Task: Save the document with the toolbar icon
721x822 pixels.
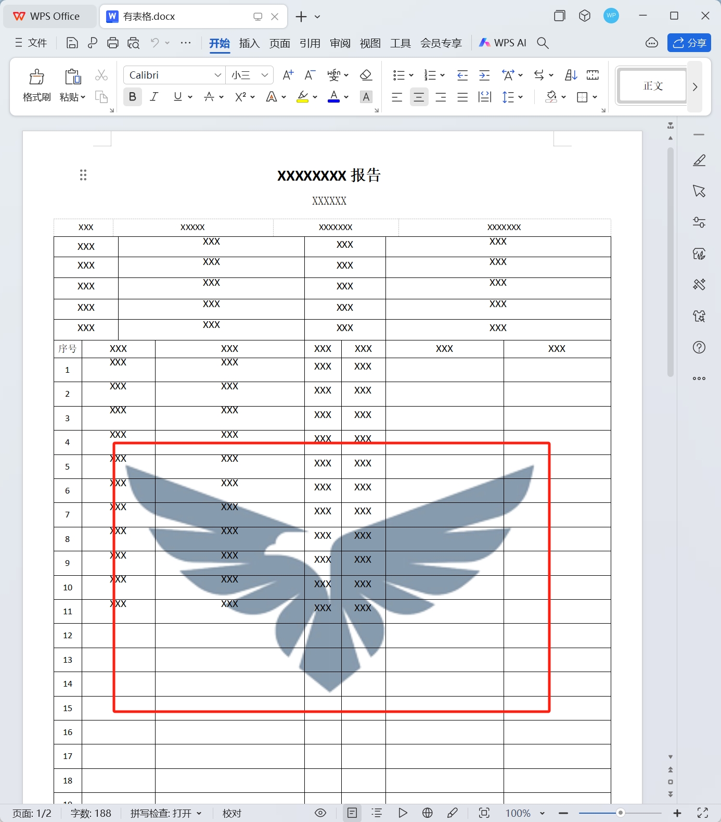Action: click(x=72, y=43)
